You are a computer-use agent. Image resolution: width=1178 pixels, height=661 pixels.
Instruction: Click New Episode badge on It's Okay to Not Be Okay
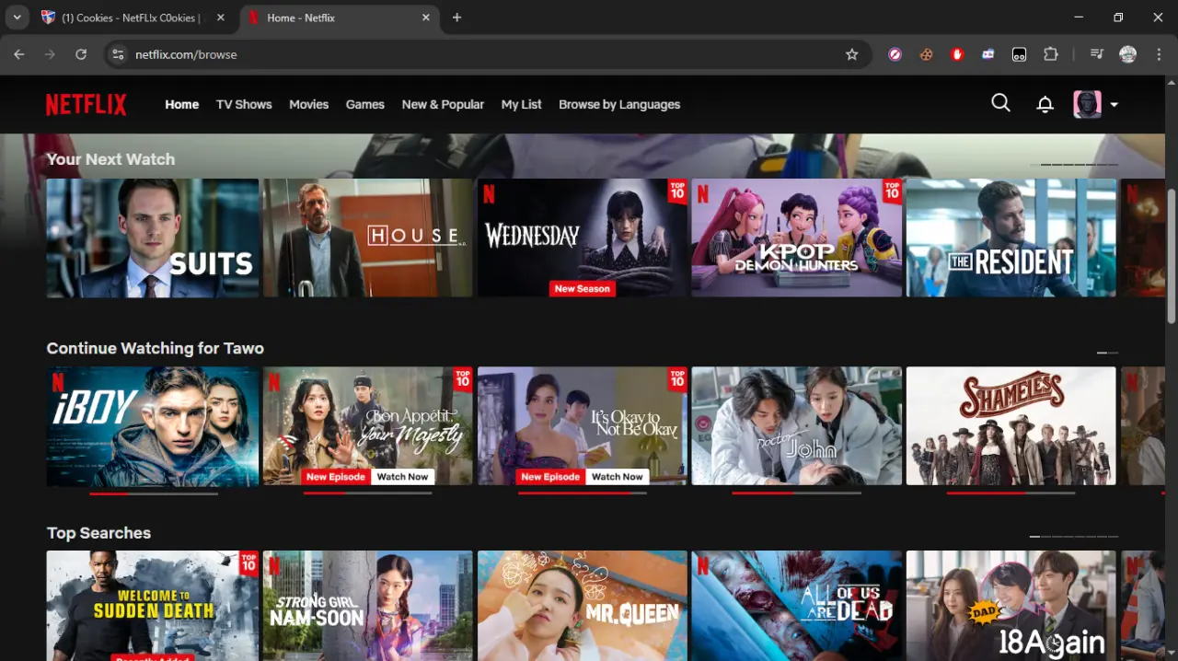pos(550,477)
